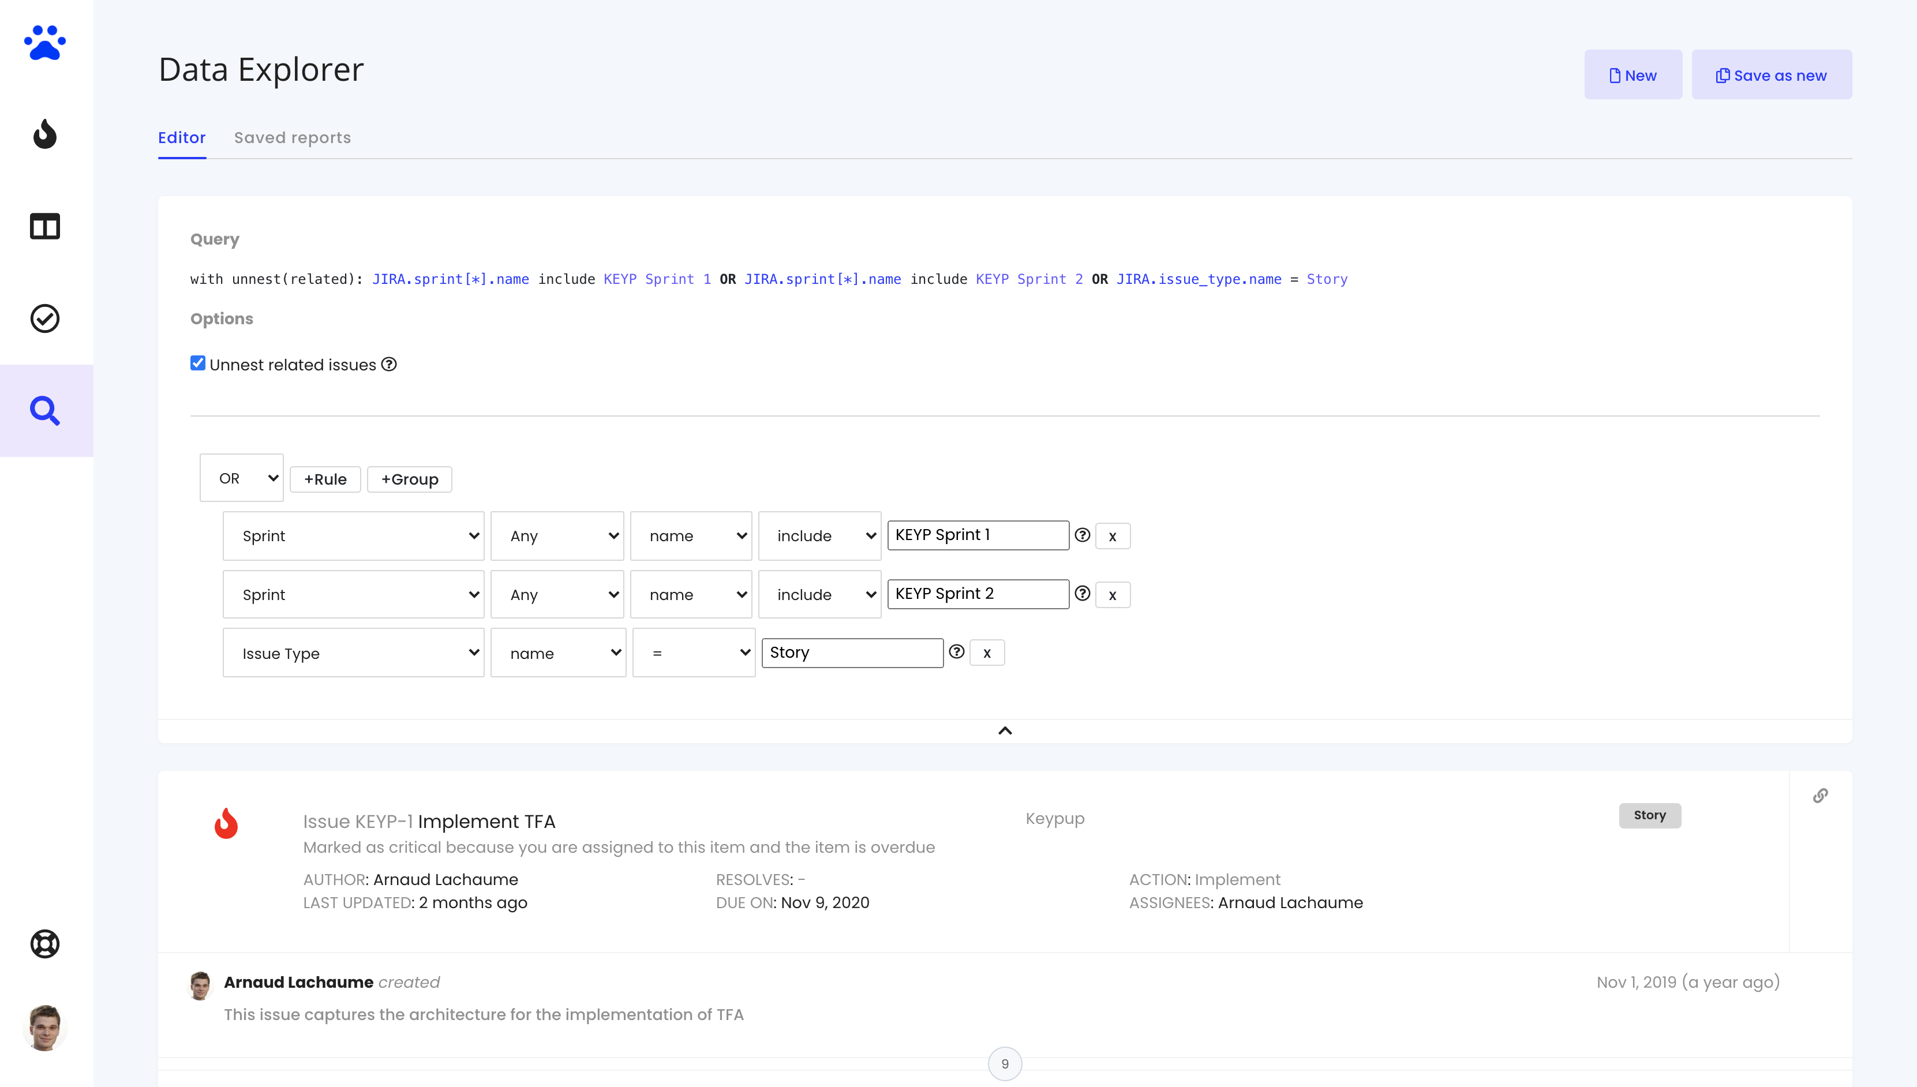
Task: Select the Editor tab
Action: (181, 137)
